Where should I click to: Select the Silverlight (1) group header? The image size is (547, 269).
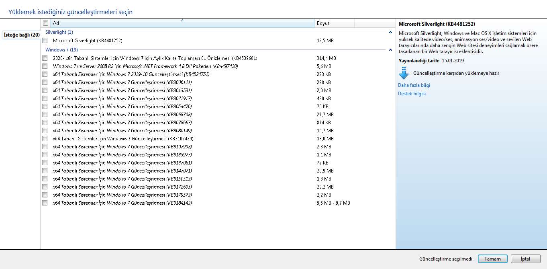[x=59, y=32]
